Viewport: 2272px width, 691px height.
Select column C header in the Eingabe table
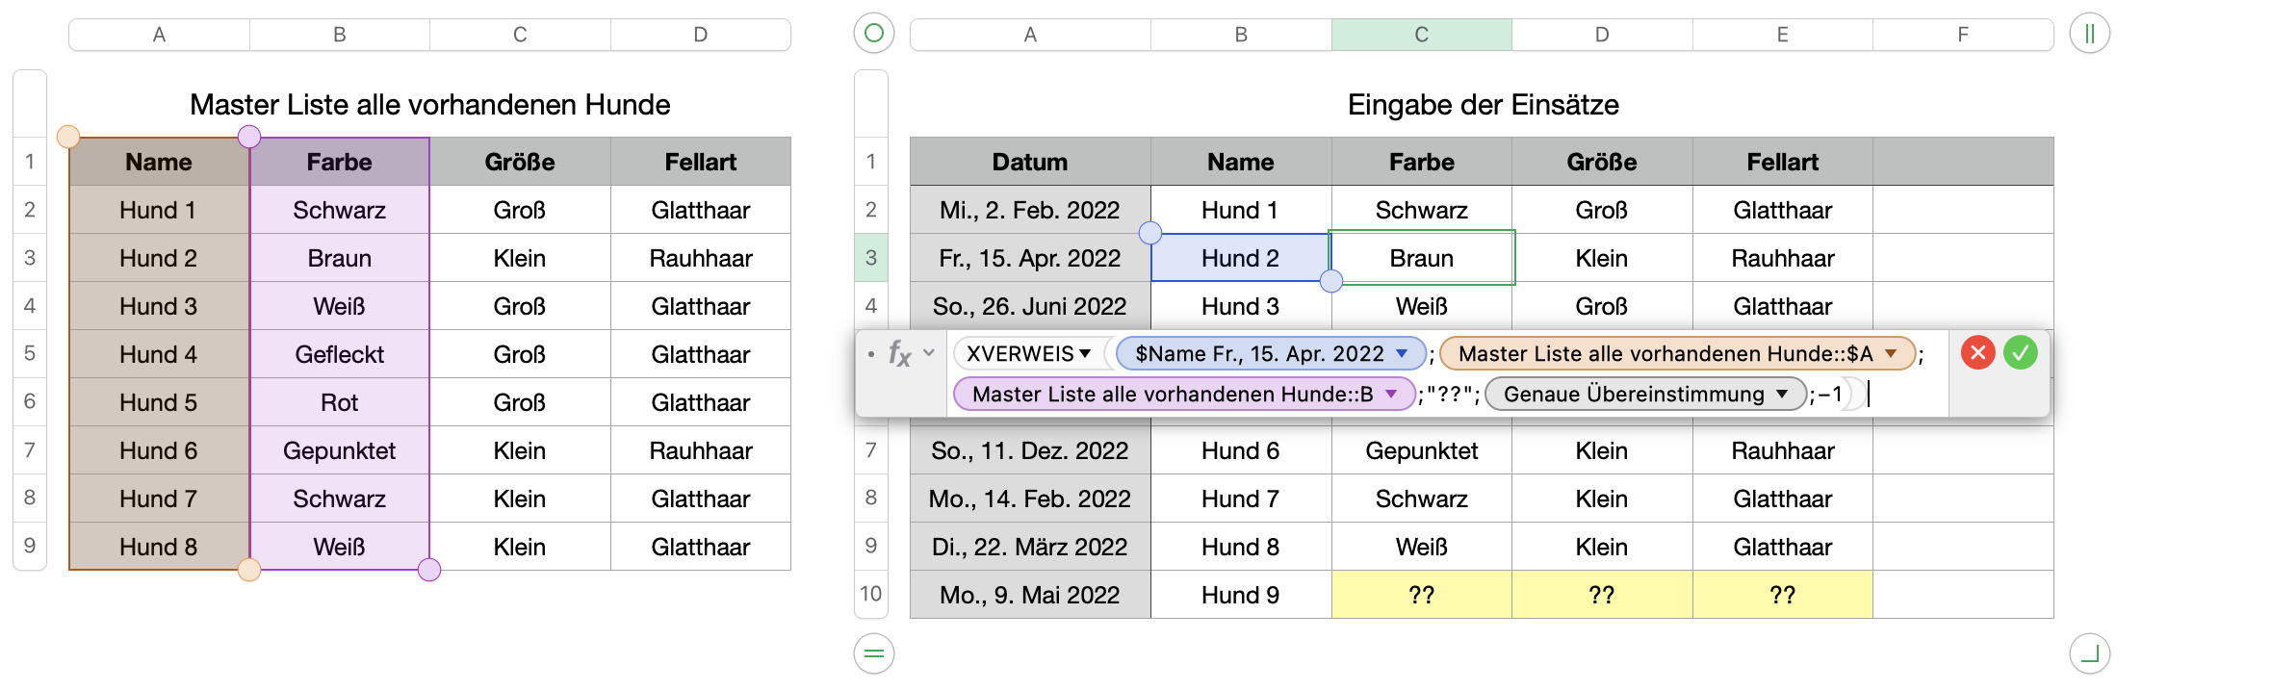coord(1421,35)
